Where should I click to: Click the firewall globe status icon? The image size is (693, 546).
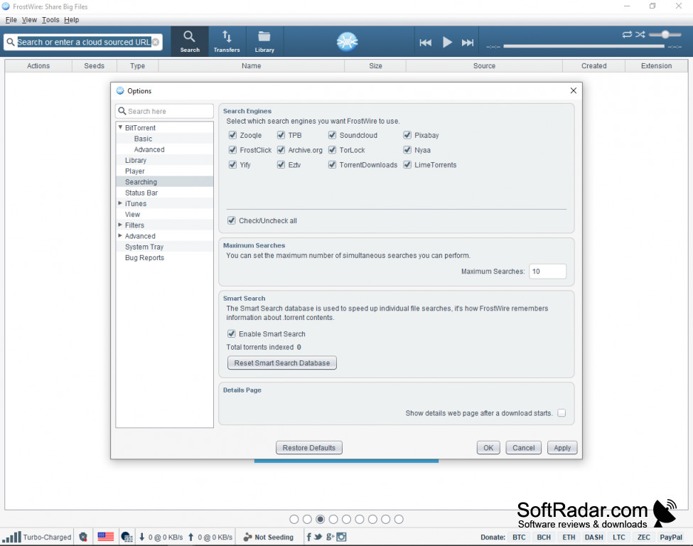[x=127, y=537]
